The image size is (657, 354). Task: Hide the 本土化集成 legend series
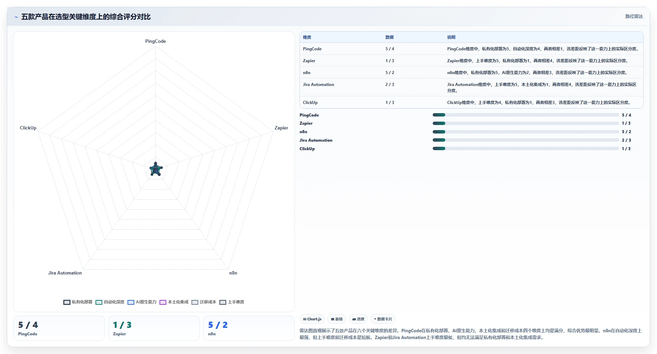click(174, 302)
